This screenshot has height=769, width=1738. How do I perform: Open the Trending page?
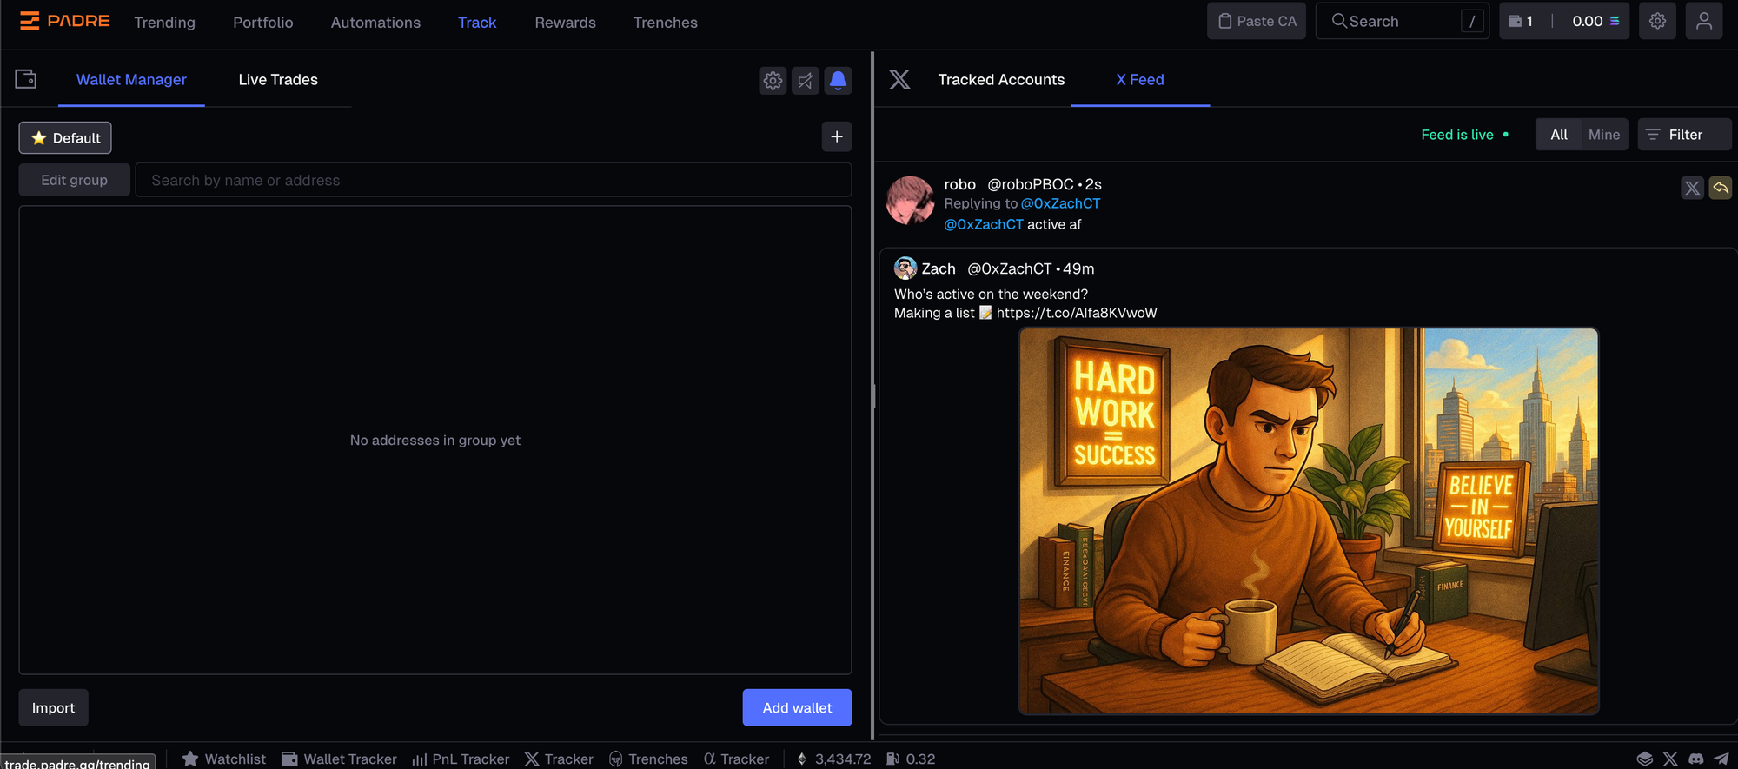pos(164,23)
